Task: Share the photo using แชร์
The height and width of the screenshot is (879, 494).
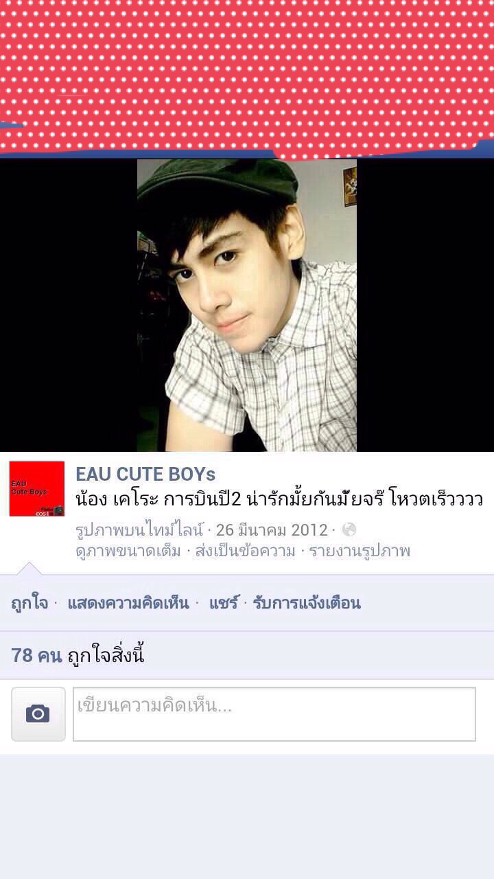Action: click(224, 603)
